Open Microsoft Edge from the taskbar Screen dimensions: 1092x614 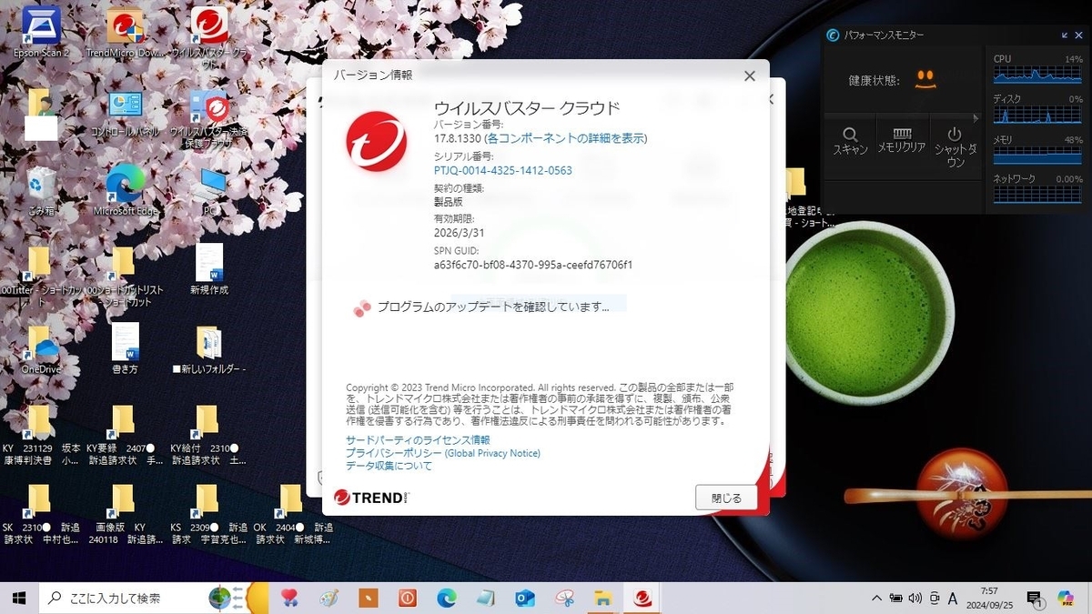[446, 598]
